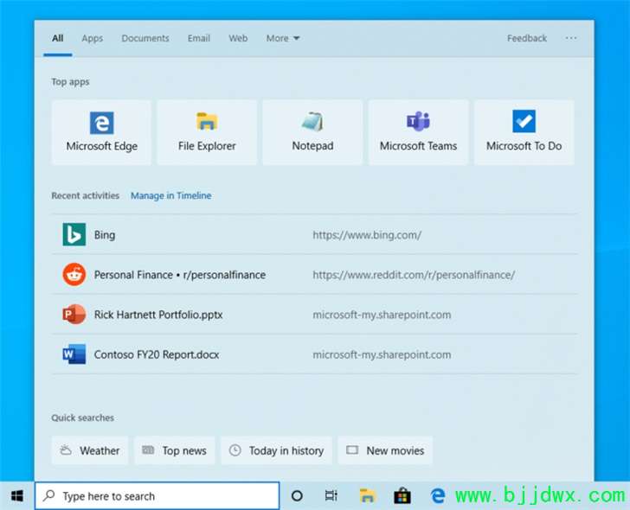Screen dimensions: 630x510
Task: Open Personal Finance • r/personalfinance activity
Action: [x=180, y=275]
